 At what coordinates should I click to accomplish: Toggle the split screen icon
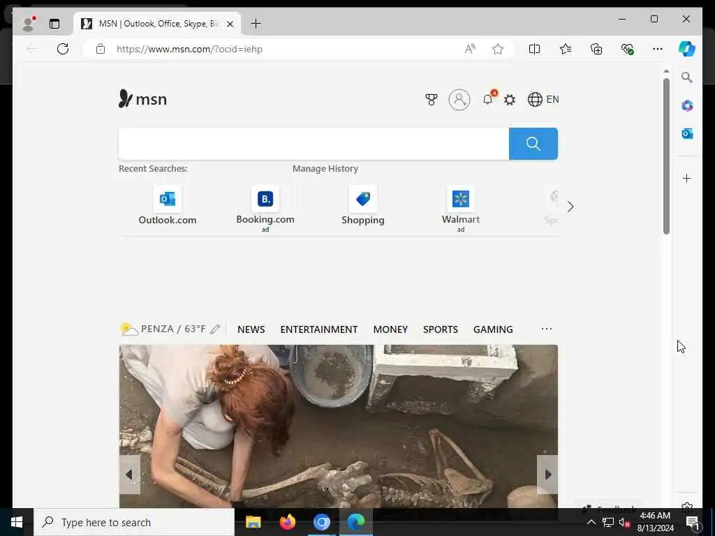click(534, 49)
